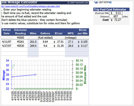The image size is (134, 106).
Task: Click the cost cell 27.51
Action: pyautogui.click(x=58, y=42)
